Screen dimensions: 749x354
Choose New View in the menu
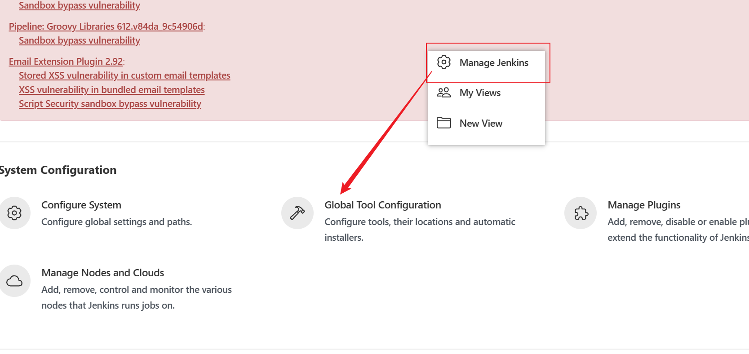click(x=481, y=123)
